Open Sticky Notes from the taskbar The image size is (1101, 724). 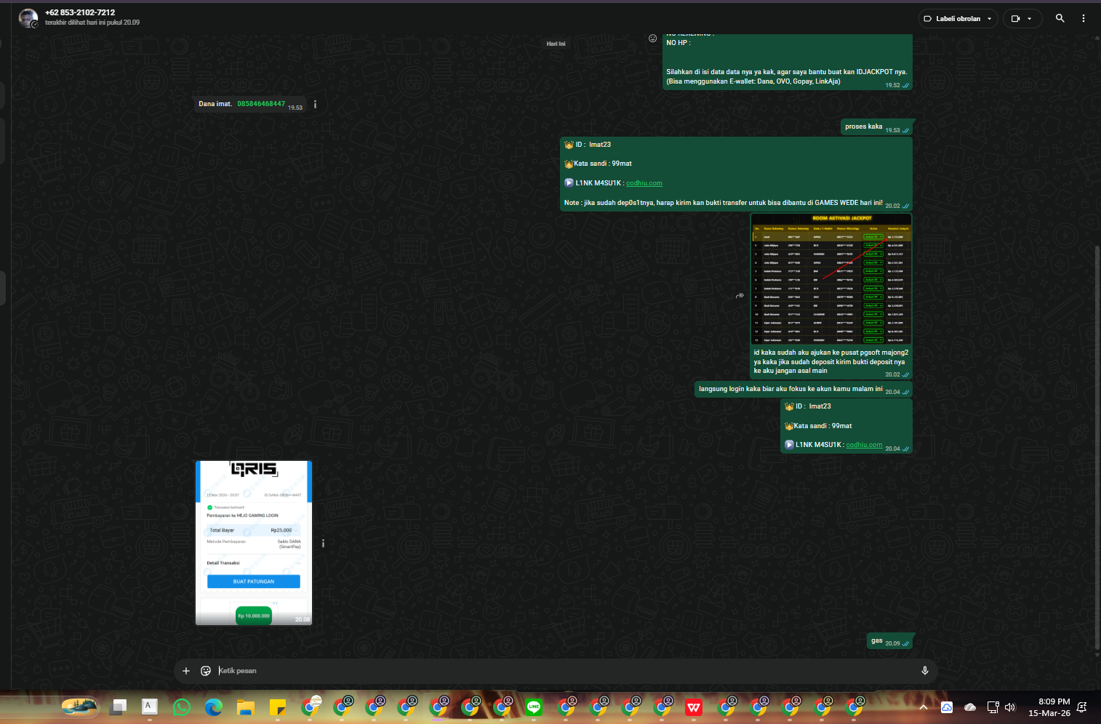pyautogui.click(x=277, y=707)
